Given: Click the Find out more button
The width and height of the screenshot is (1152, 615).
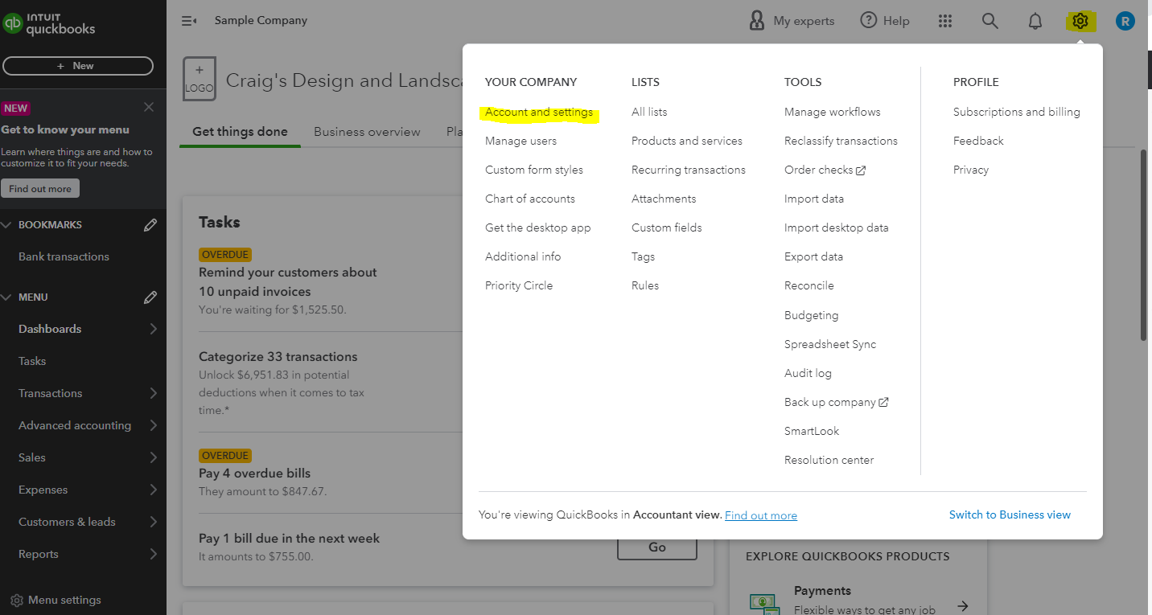Looking at the screenshot, I should coord(40,189).
